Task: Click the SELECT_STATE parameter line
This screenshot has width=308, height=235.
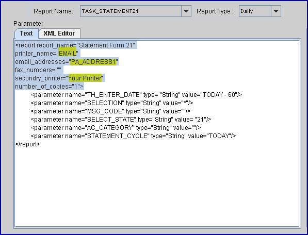Action: 121,120
